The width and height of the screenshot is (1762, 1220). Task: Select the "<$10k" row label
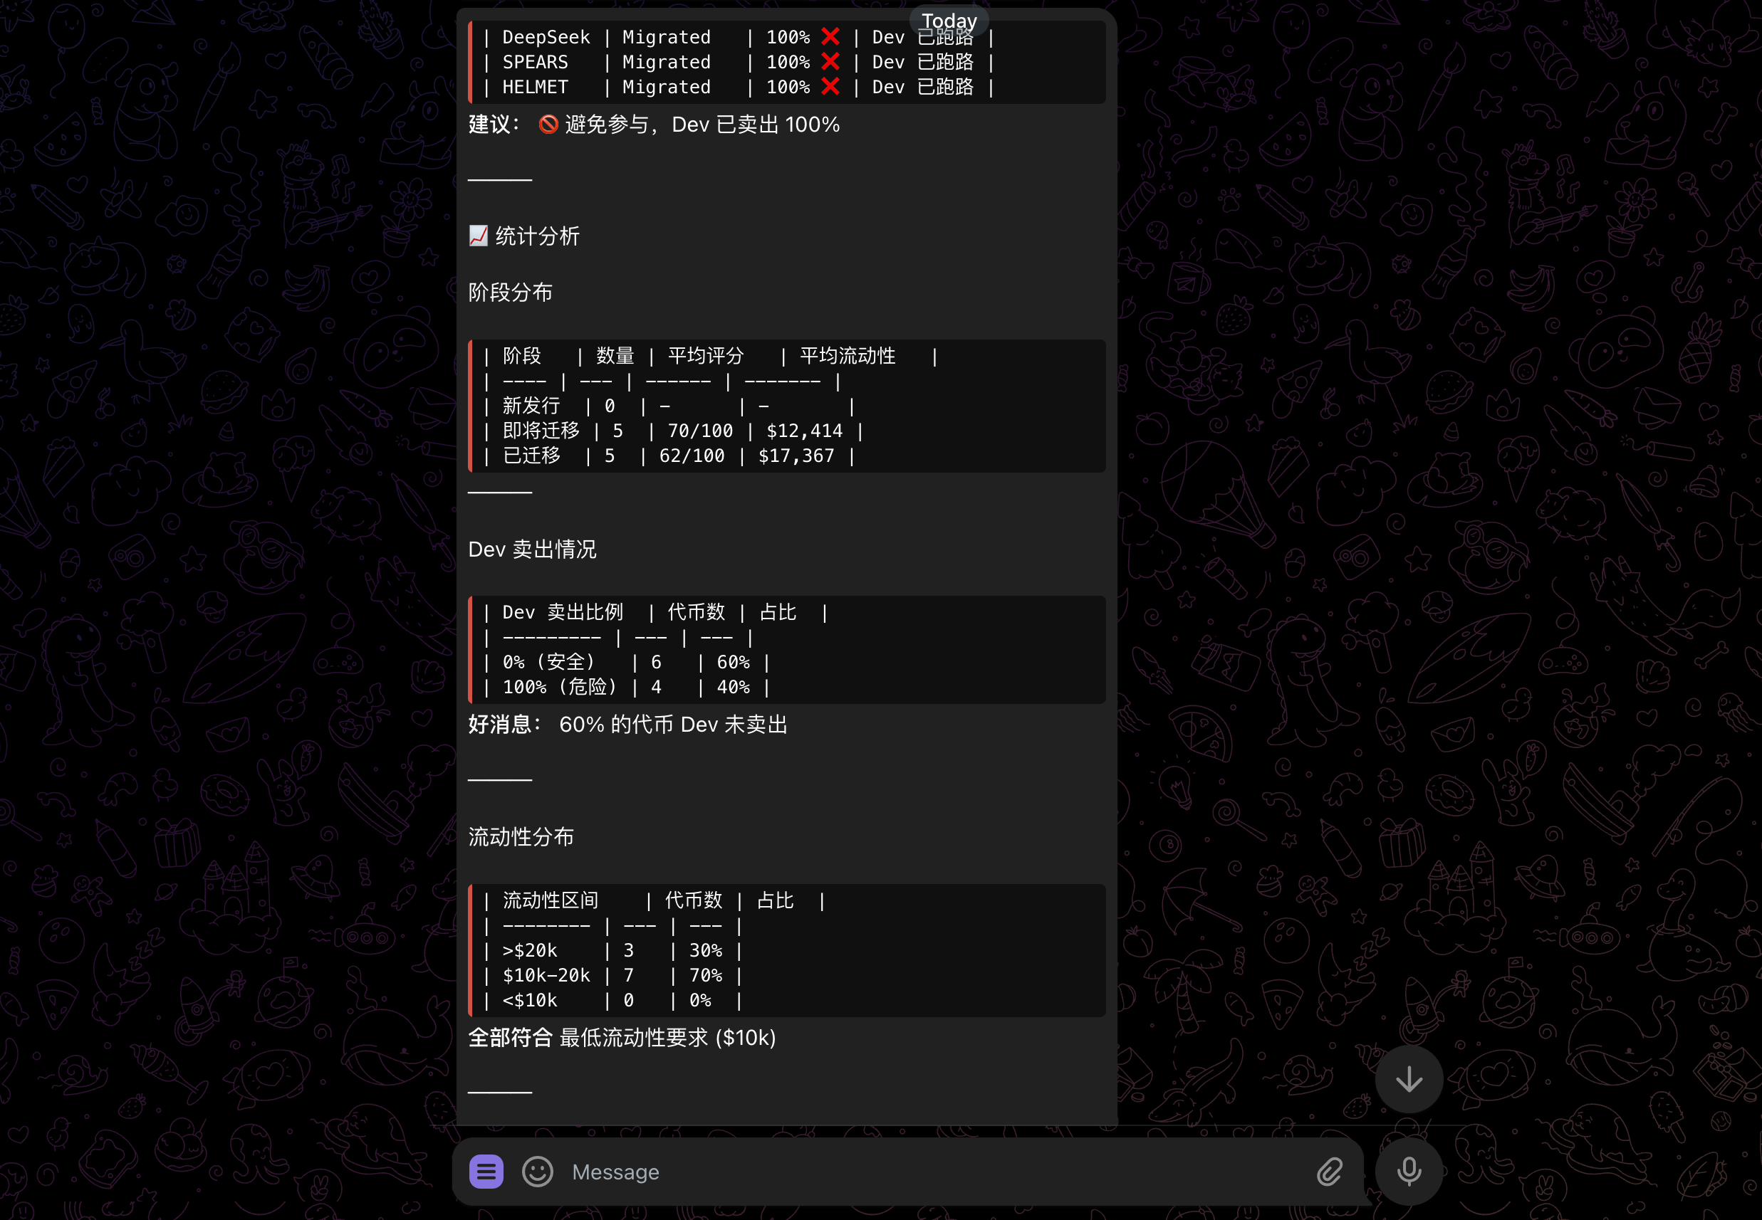530,1001
